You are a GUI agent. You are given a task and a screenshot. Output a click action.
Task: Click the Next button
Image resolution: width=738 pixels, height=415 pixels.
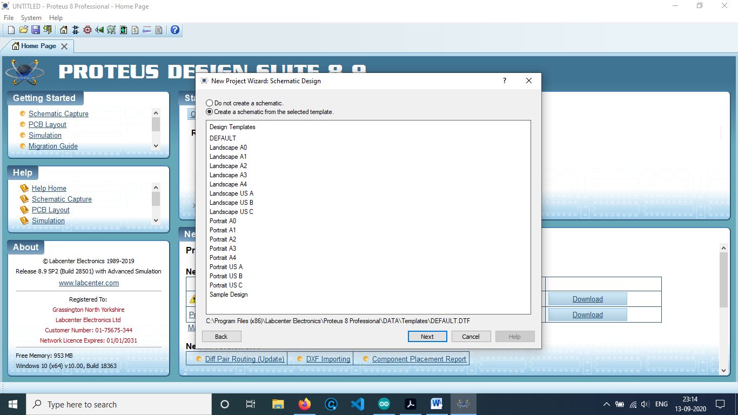pyautogui.click(x=427, y=336)
